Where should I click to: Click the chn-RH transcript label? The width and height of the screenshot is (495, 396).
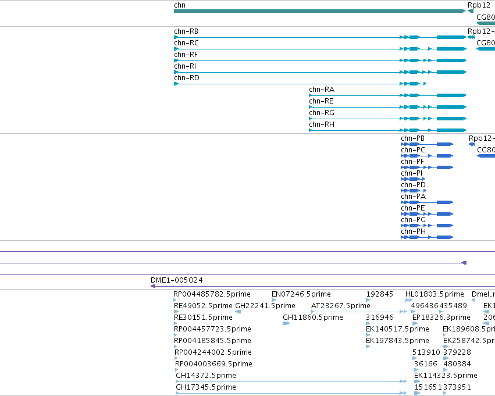322,124
